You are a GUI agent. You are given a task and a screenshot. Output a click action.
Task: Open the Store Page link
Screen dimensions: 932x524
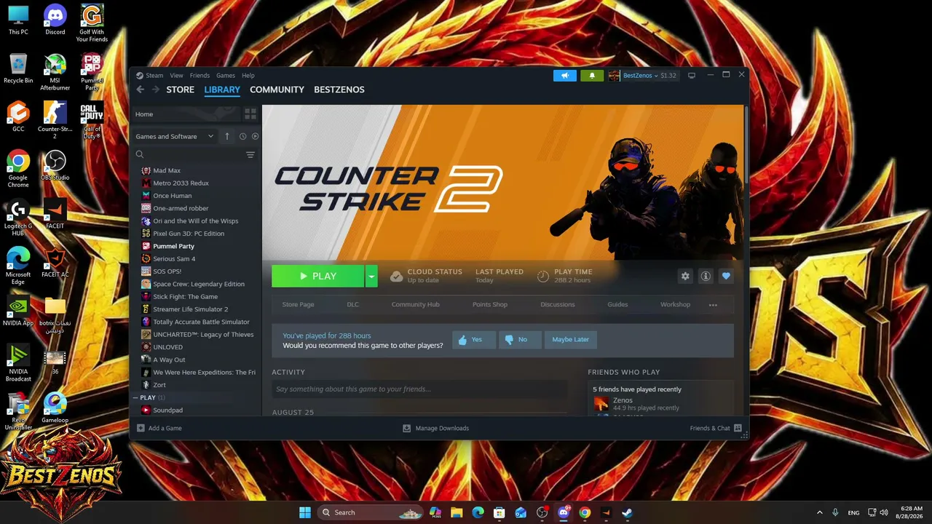click(x=298, y=305)
